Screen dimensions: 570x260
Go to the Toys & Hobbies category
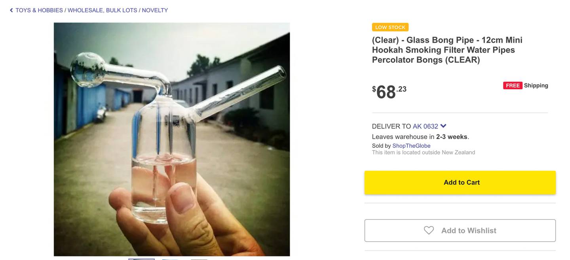pos(39,10)
